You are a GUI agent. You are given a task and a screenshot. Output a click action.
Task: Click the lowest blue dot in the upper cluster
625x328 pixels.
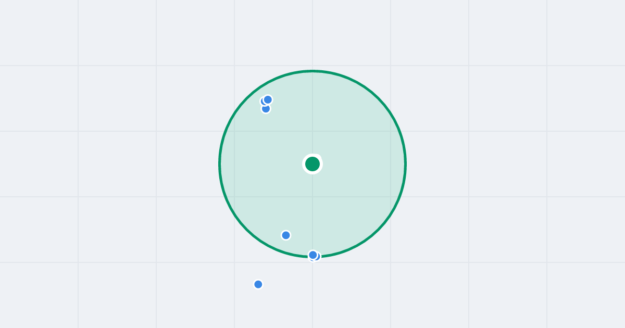pyautogui.click(x=266, y=109)
